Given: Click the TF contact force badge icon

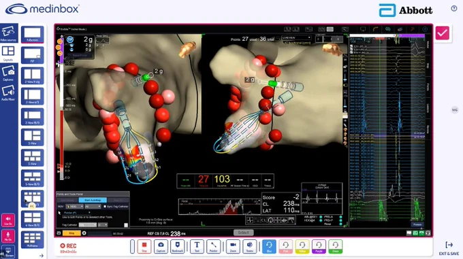Looking at the screenshot, I should (70, 39).
